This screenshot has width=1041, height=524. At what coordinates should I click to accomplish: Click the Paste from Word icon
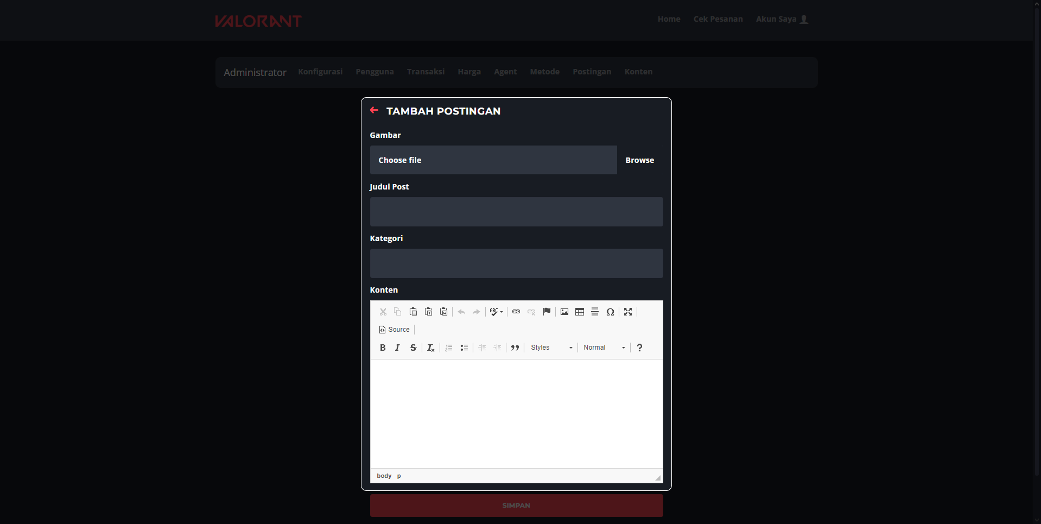click(x=443, y=312)
